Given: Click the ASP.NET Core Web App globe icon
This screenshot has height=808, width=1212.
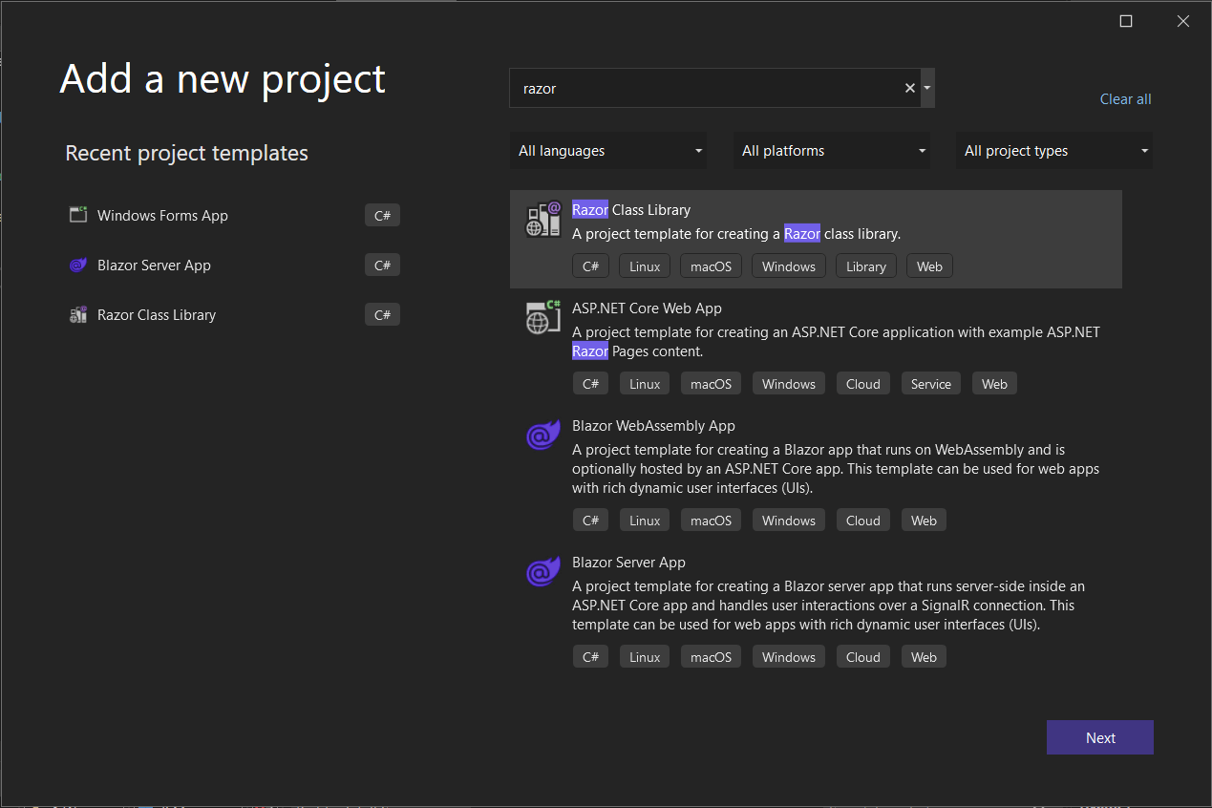Looking at the screenshot, I should tap(542, 317).
